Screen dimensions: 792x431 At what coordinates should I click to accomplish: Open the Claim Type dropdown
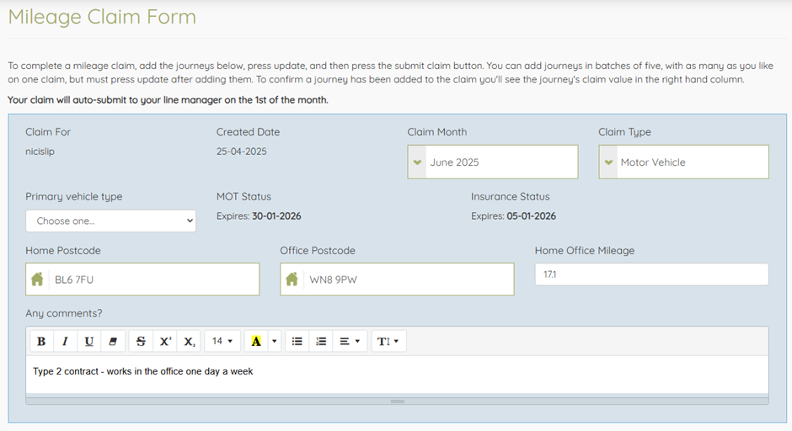(x=683, y=162)
